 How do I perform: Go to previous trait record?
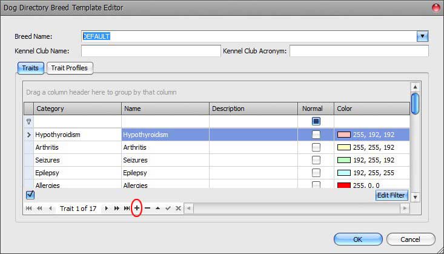click(50, 209)
